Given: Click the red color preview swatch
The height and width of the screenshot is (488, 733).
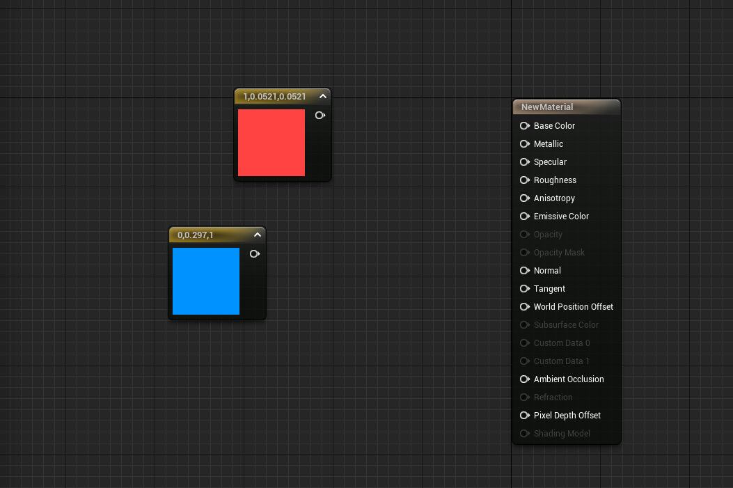Looking at the screenshot, I should [271, 143].
